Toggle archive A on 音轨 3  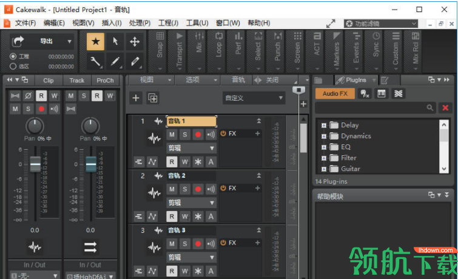pos(211,271)
